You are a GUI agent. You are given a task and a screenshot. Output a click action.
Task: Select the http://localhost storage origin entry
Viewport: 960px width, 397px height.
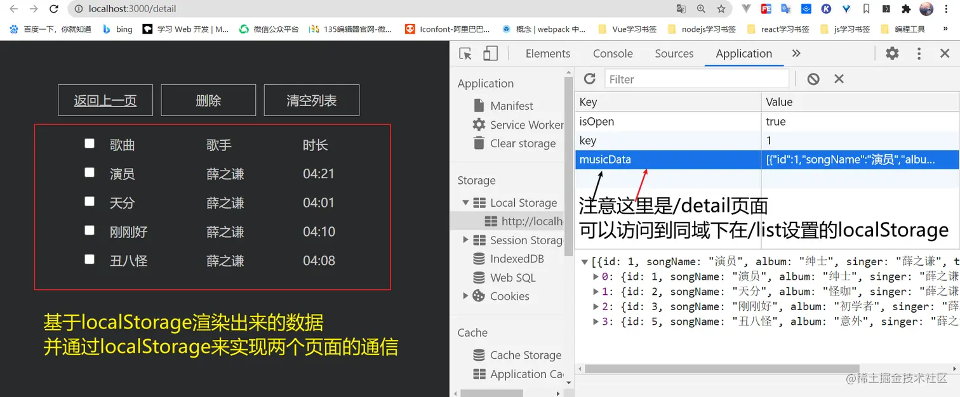pos(523,221)
